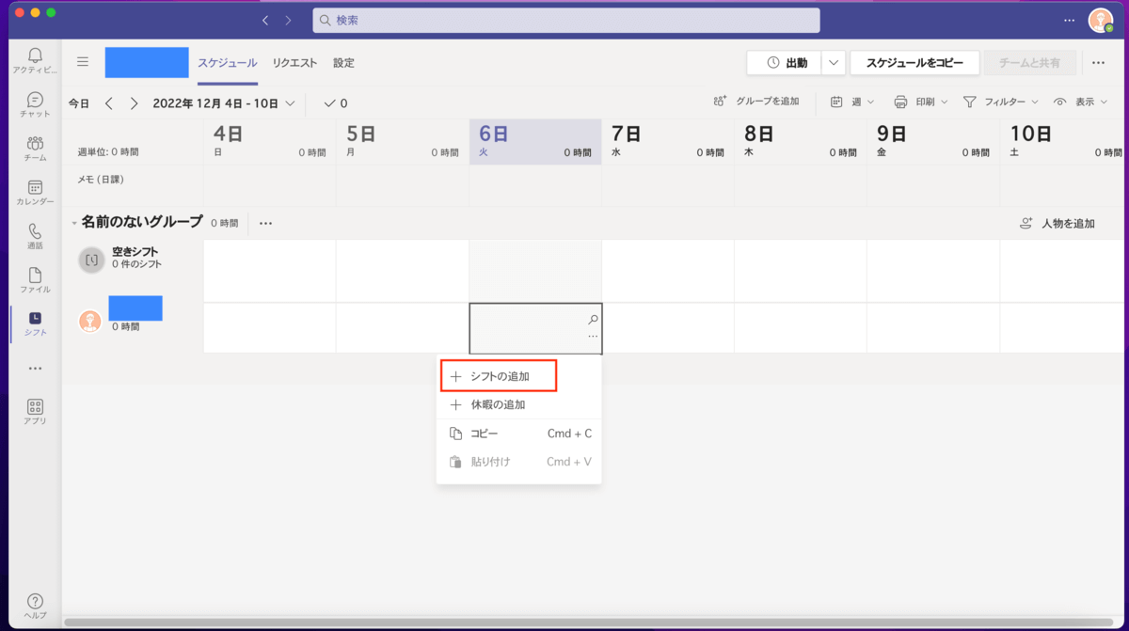Click the 検索 search field
Screen dimensions: 1129x631
[x=566, y=20]
